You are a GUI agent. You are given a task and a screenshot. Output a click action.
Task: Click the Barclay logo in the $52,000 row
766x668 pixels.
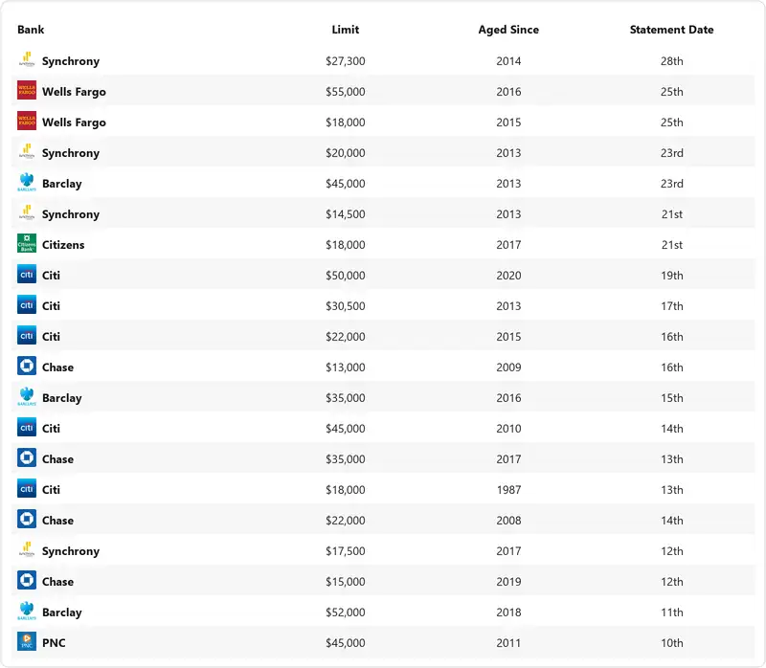coord(27,611)
